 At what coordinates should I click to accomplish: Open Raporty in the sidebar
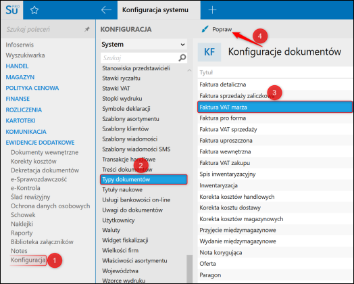pos(22,233)
